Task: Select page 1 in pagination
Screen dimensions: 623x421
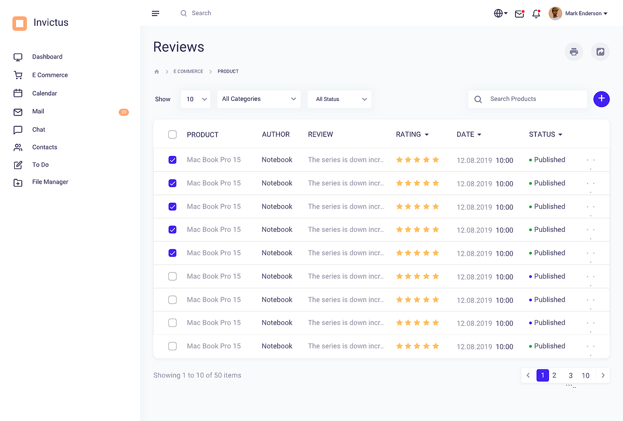Action: 543,375
